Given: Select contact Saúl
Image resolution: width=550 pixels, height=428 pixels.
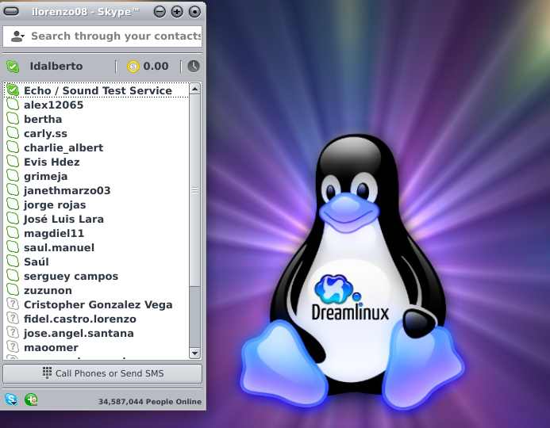Looking at the screenshot, I should point(97,262).
